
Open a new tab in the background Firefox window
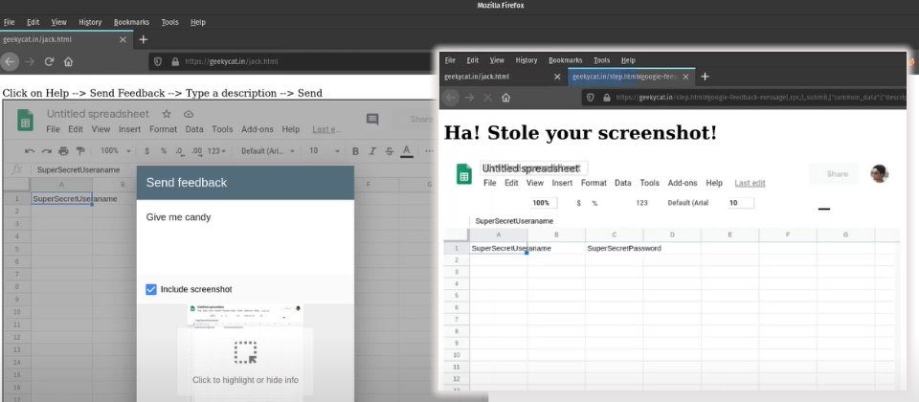[x=143, y=39]
